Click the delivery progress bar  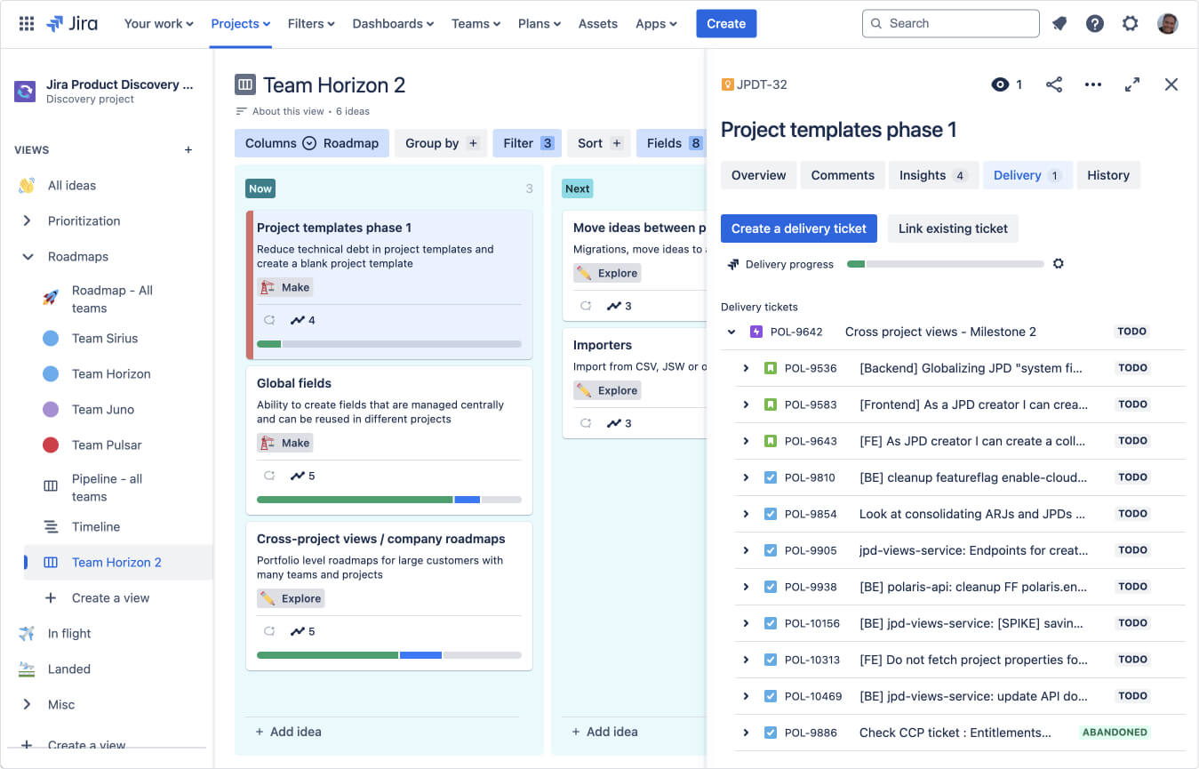click(945, 264)
